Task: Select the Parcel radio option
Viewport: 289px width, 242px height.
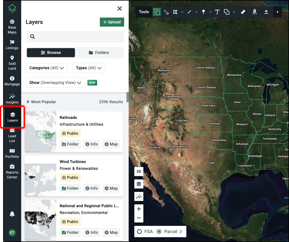Action: (x=159, y=232)
